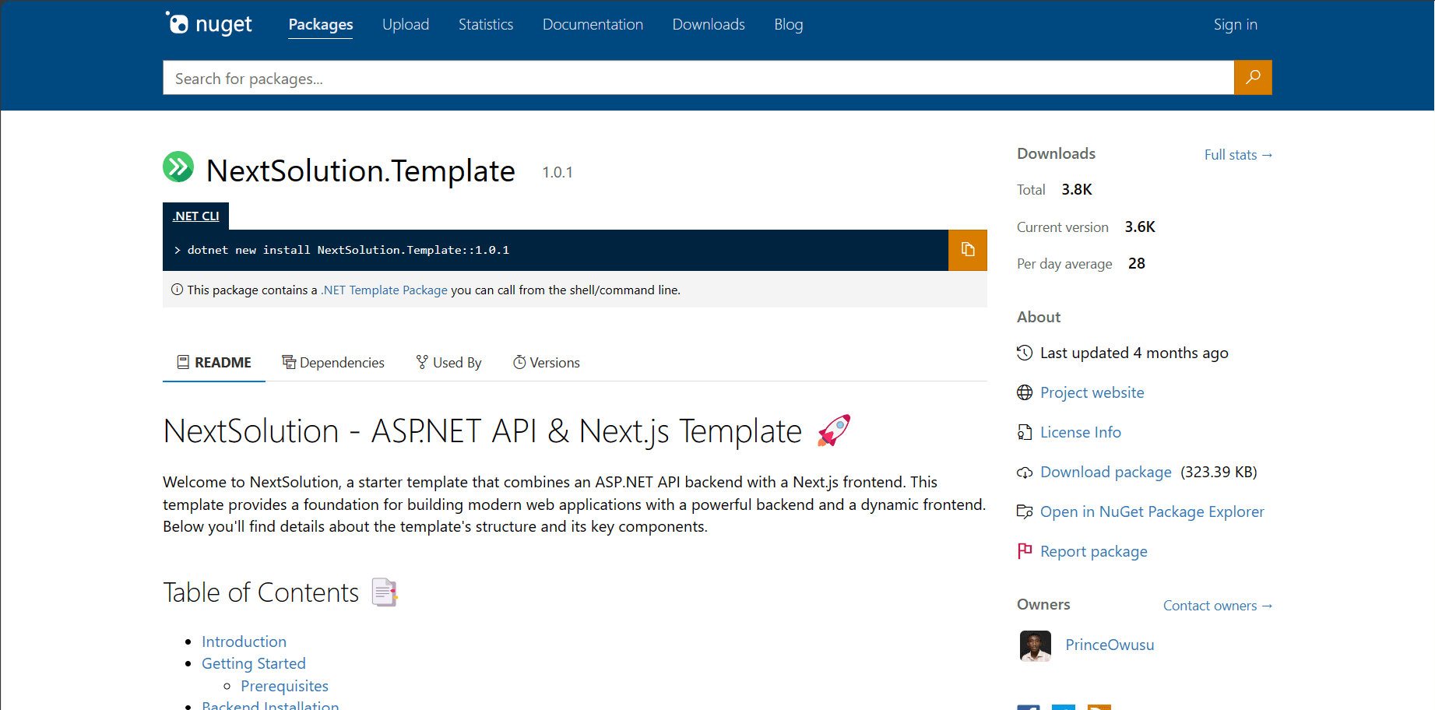Click the NextSolution.Template package title
Viewport: 1435px width, 710px height.
click(361, 170)
